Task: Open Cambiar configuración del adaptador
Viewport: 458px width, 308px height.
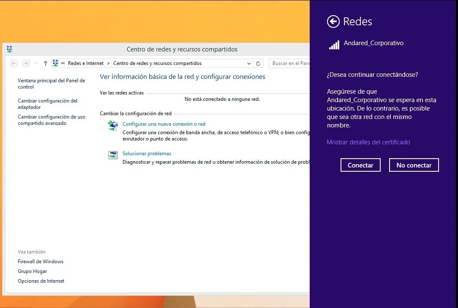Action: pyautogui.click(x=48, y=104)
